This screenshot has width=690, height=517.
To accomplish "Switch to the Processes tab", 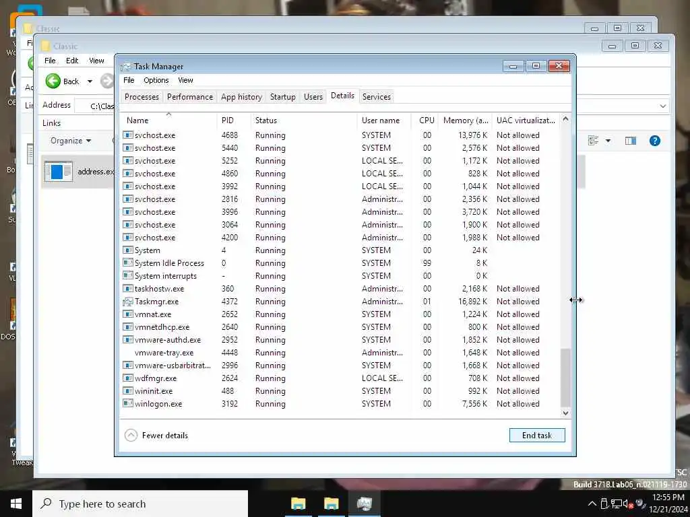I will (142, 97).
